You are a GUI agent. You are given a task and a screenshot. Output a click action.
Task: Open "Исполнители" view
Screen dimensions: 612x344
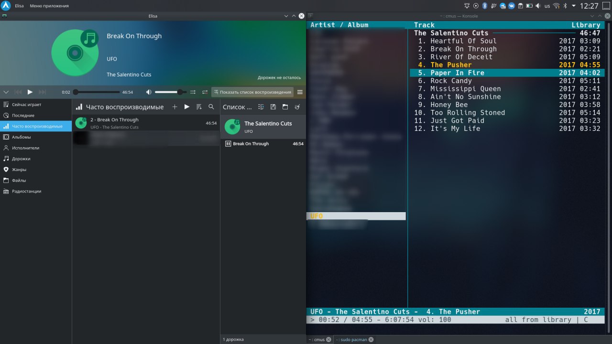coord(36,148)
